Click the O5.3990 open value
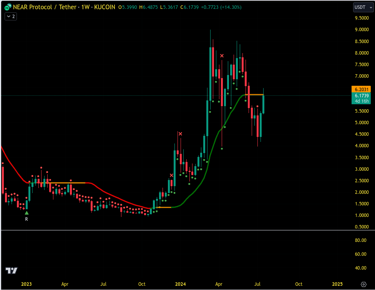 (x=128, y=7)
